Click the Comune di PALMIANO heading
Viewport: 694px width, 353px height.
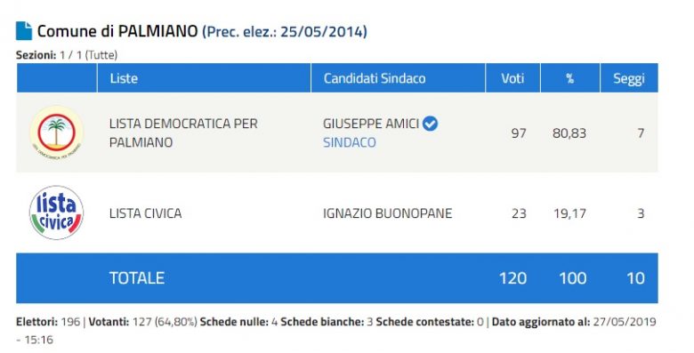[x=117, y=31]
